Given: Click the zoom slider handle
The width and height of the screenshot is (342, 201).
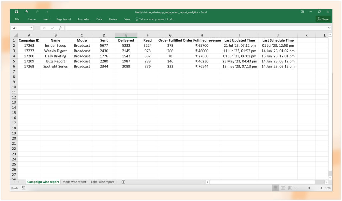Looking at the screenshot, I should pos(309,188).
